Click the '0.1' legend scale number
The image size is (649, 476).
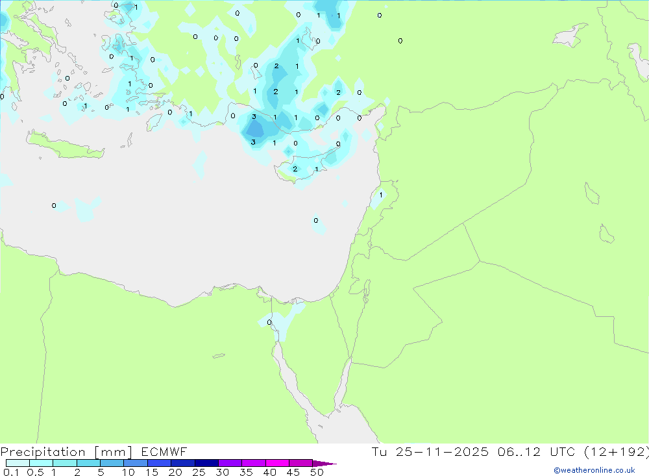click(x=11, y=472)
